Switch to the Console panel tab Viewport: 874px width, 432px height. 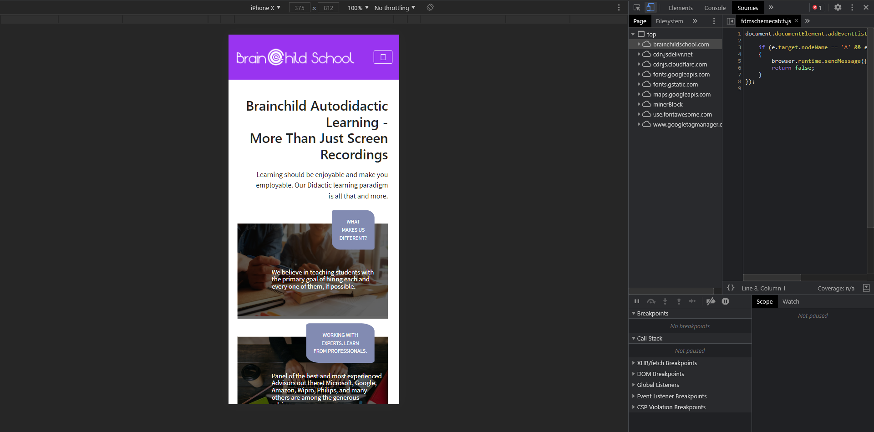point(715,8)
